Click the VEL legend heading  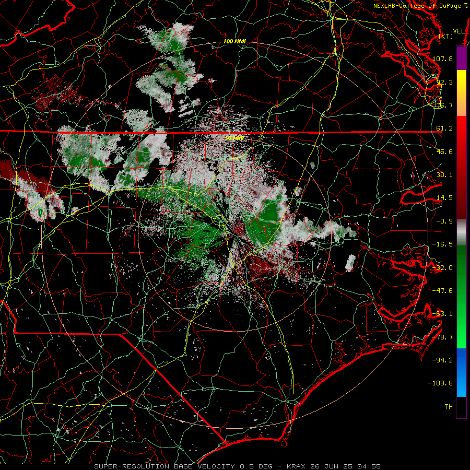tap(459, 31)
